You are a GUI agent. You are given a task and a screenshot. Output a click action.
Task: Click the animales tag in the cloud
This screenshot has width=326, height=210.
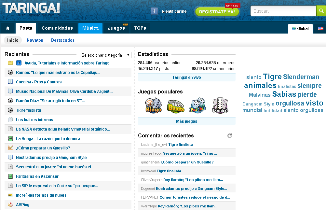click(x=260, y=86)
